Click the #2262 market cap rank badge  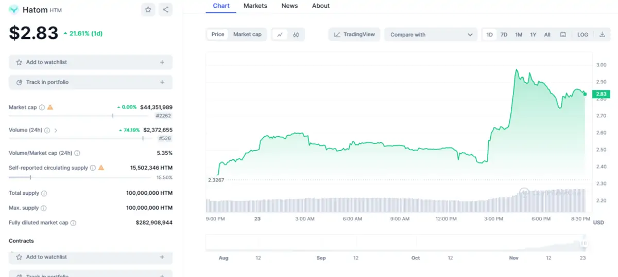[x=164, y=116]
